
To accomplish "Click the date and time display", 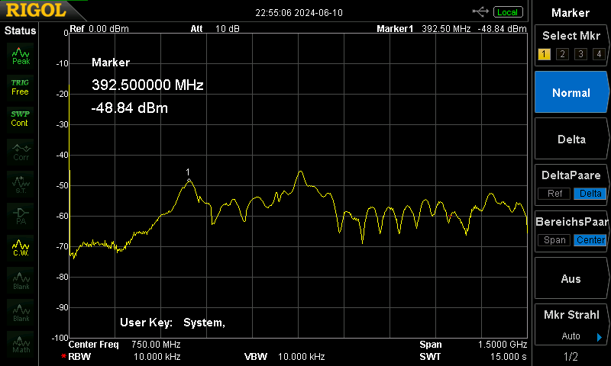I will [x=299, y=13].
